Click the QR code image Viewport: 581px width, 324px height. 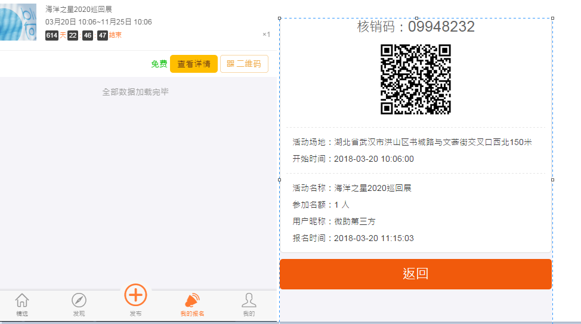[416, 79]
